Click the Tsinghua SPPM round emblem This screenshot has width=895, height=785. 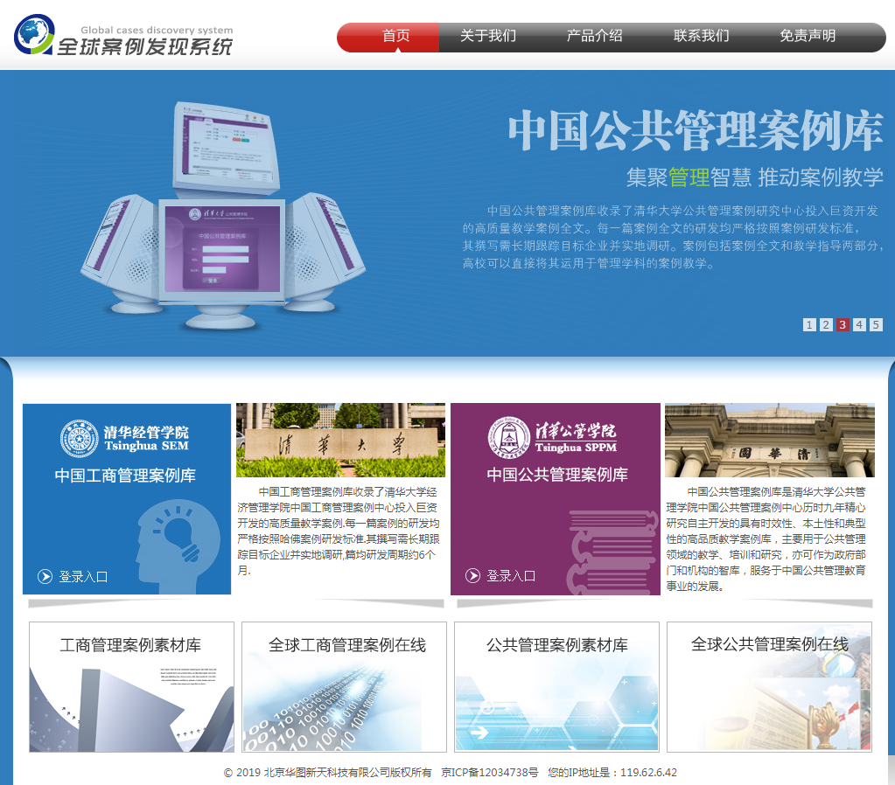[509, 438]
